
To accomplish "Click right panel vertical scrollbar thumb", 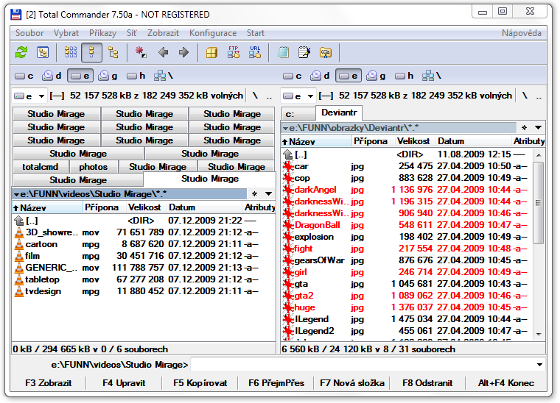I will click(x=539, y=203).
